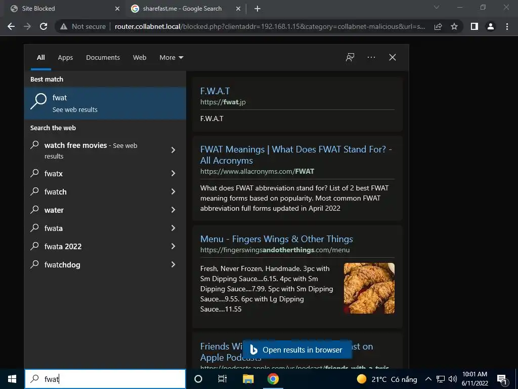Expand arrow next to fwatx
This screenshot has height=389, width=518.
click(x=173, y=173)
